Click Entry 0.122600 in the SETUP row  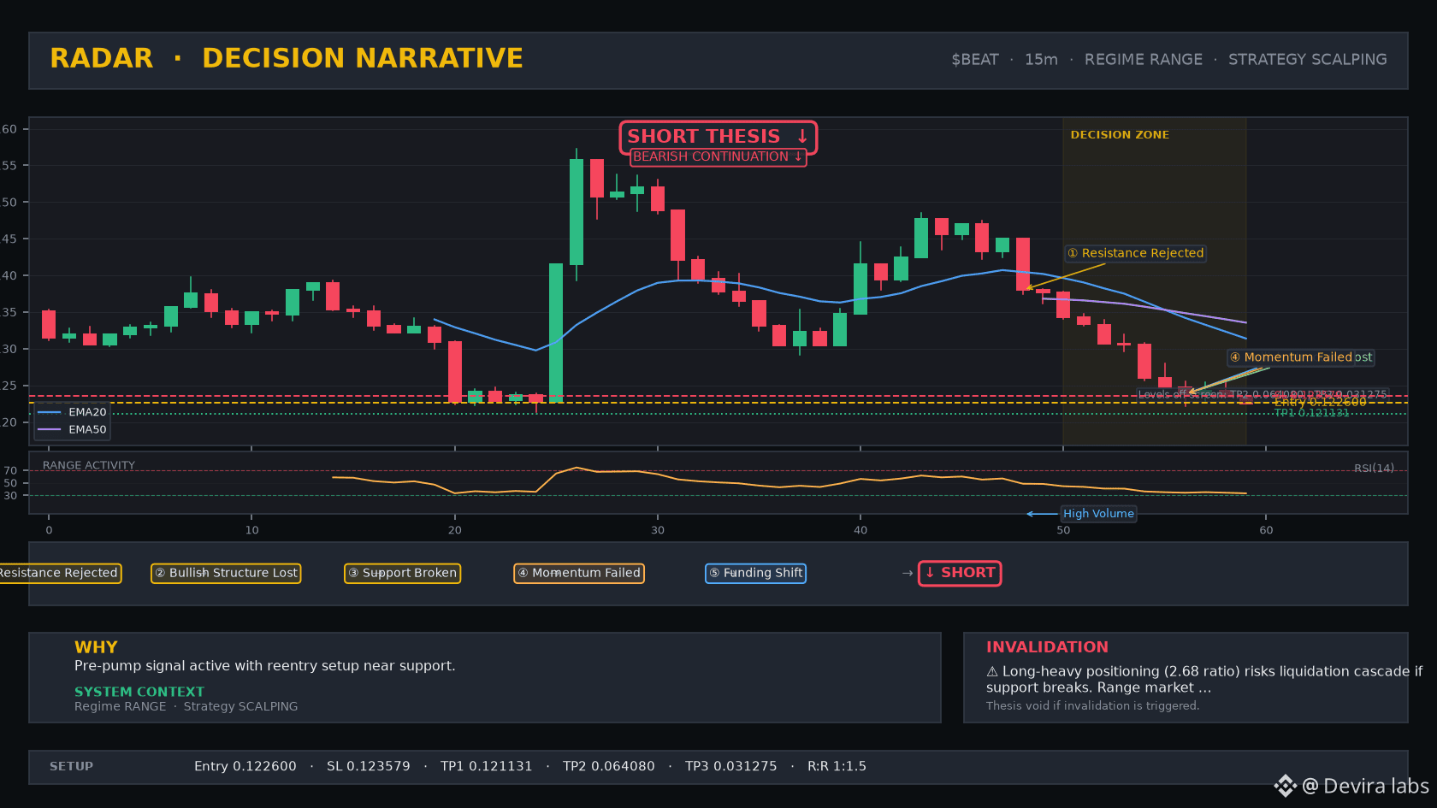pyautogui.click(x=245, y=766)
